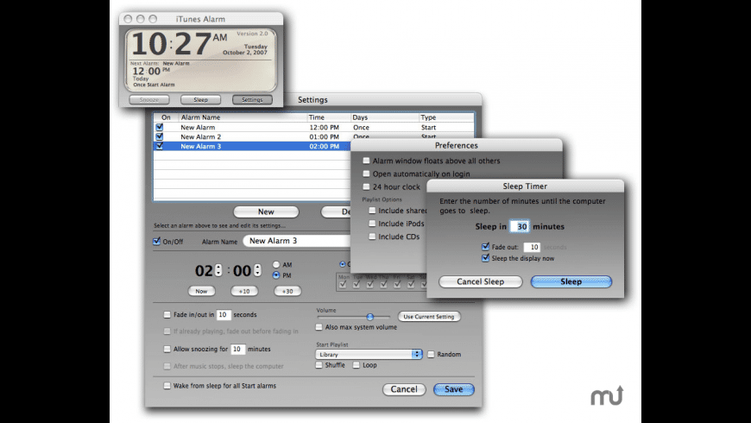
Task: Enable the 24 hour clock option
Action: pyautogui.click(x=367, y=186)
